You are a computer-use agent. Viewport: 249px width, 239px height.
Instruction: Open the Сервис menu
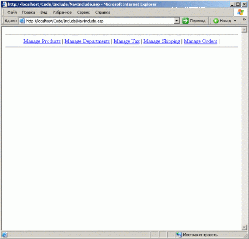click(83, 12)
